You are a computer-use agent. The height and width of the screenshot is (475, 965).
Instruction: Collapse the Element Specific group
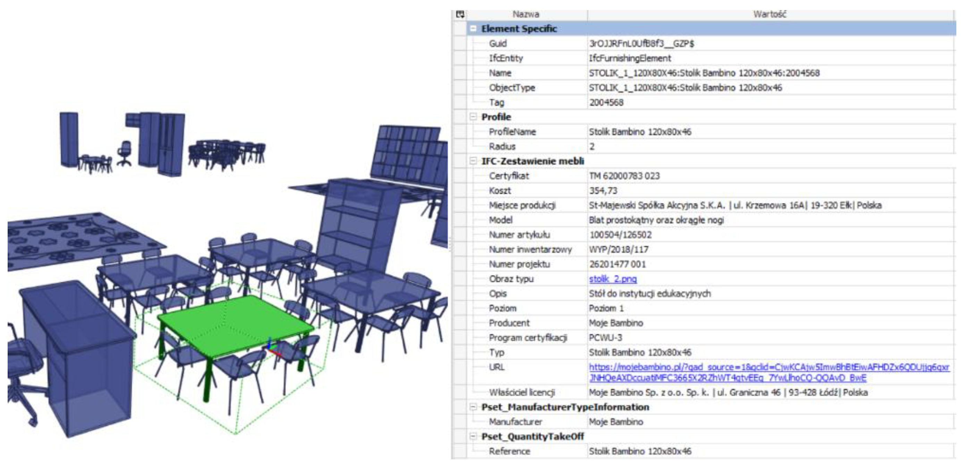[x=473, y=29]
